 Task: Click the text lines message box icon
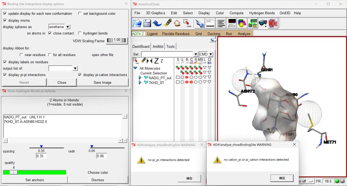click(221, 23)
